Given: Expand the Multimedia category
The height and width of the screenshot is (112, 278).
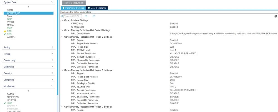Looking at the screenshot, I should [52, 67].
